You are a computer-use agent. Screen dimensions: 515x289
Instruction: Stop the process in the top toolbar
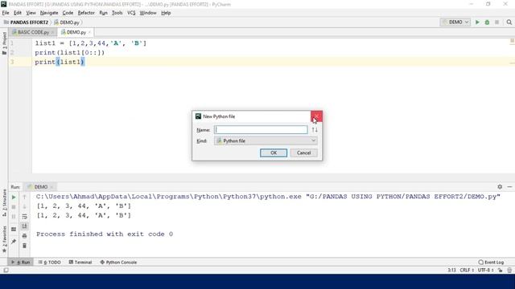coord(497,22)
